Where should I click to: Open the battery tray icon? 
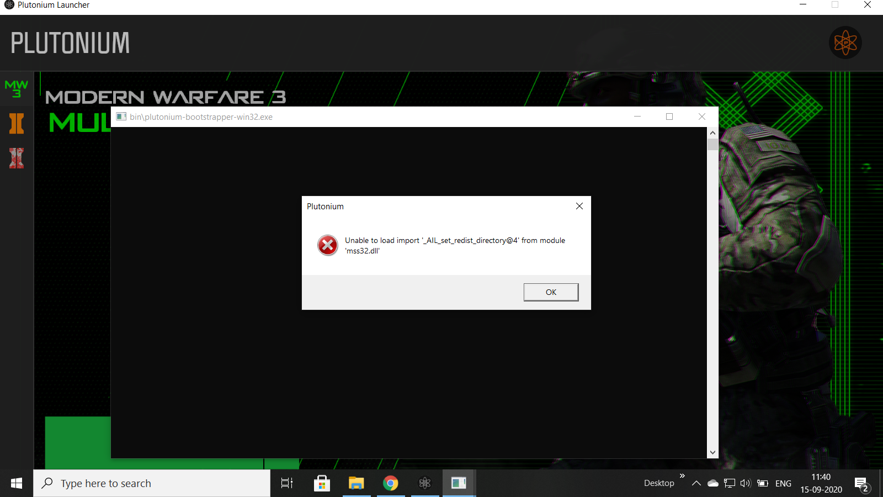coord(763,483)
